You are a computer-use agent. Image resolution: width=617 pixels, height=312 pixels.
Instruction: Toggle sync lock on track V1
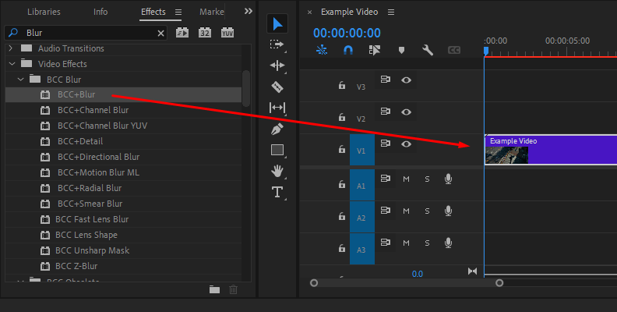coord(385,144)
